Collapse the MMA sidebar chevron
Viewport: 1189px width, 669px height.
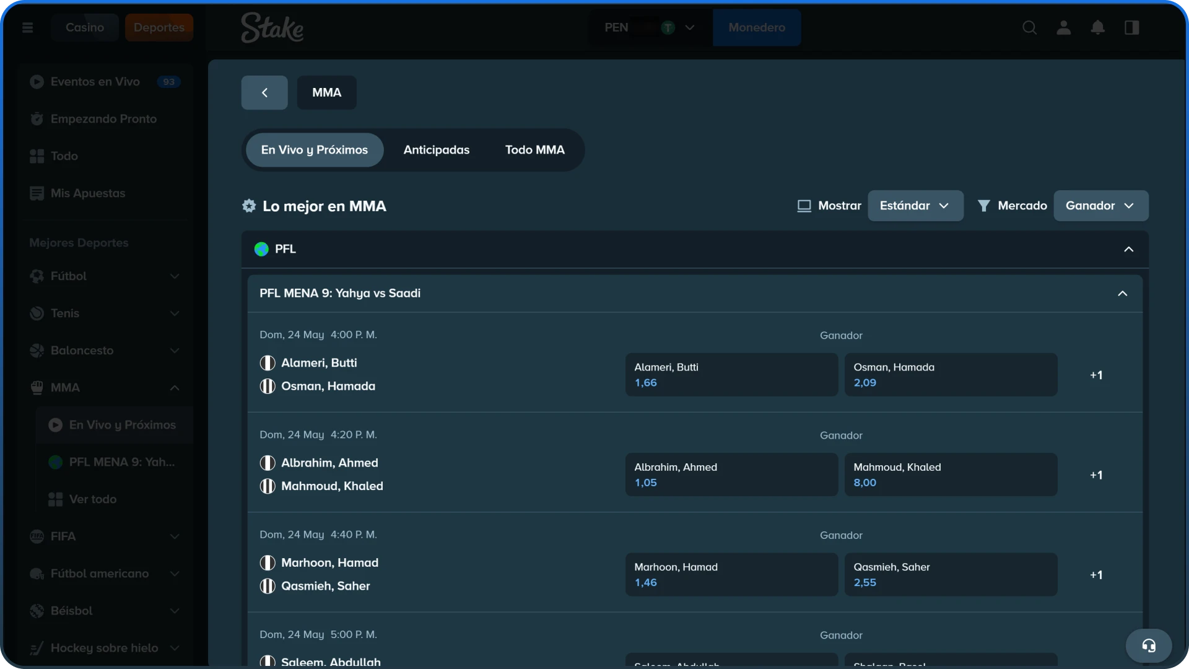pos(175,388)
